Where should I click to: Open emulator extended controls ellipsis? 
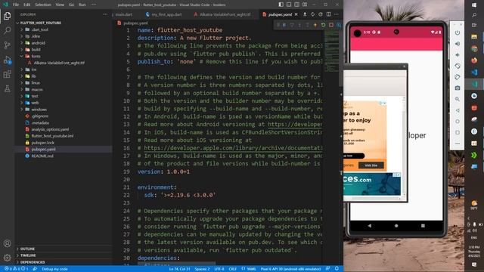(x=457, y=144)
